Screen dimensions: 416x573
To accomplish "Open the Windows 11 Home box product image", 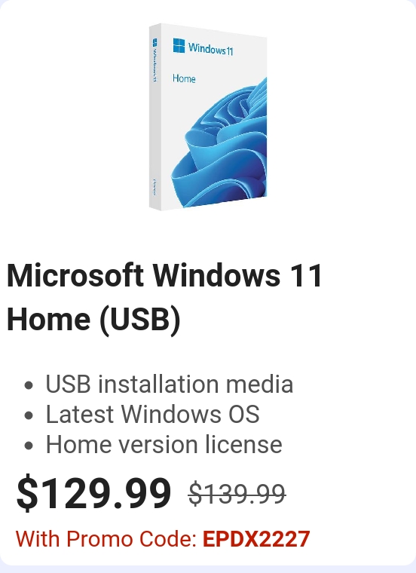I will pyautogui.click(x=208, y=116).
